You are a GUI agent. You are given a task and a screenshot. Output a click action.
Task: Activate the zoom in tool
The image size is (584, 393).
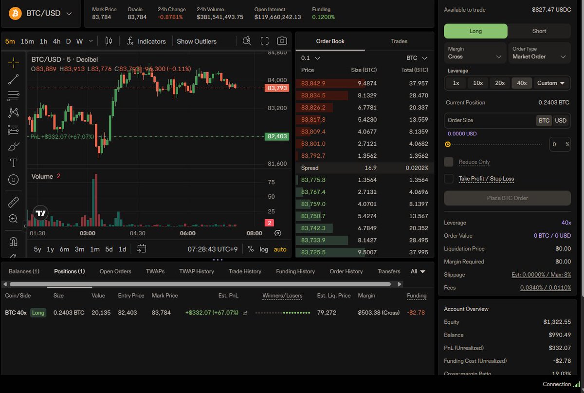[x=14, y=219]
